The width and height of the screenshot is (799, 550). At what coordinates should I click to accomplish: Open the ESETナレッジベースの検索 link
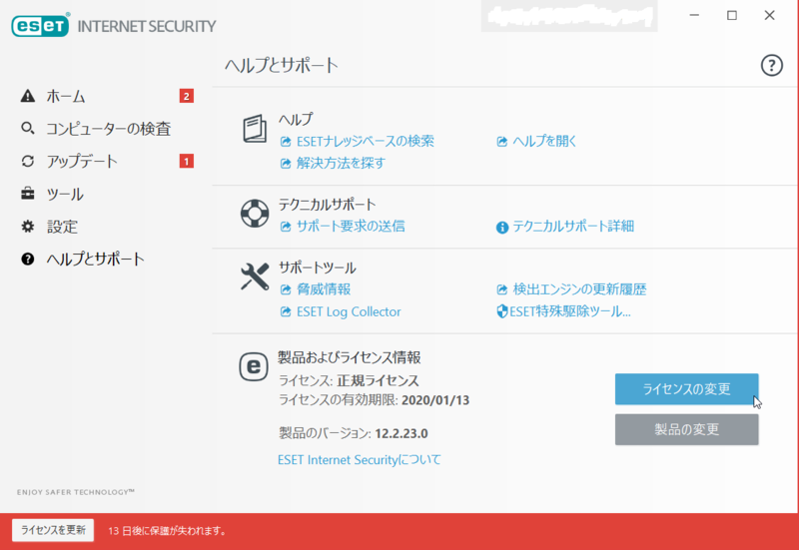[366, 141]
